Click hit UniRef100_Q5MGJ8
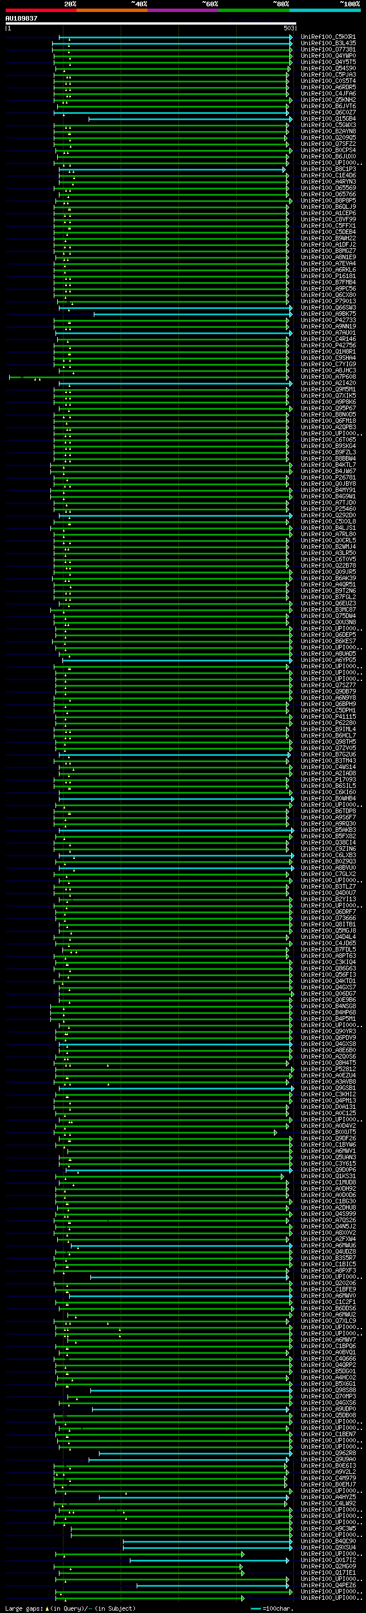The image size is (366, 1613). coord(328,930)
